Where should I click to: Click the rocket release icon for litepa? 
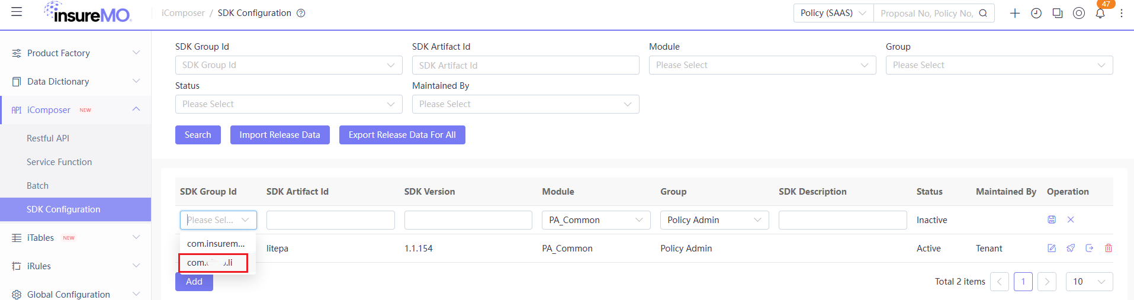[x=1071, y=248]
